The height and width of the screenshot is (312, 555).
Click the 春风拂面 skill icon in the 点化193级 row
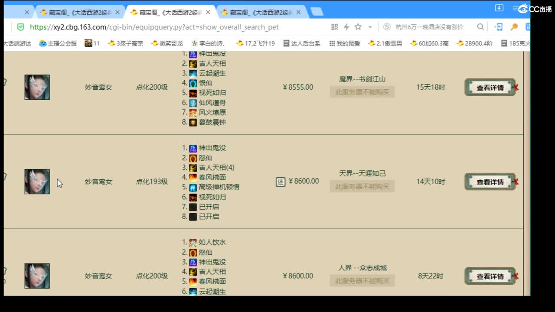click(x=193, y=177)
